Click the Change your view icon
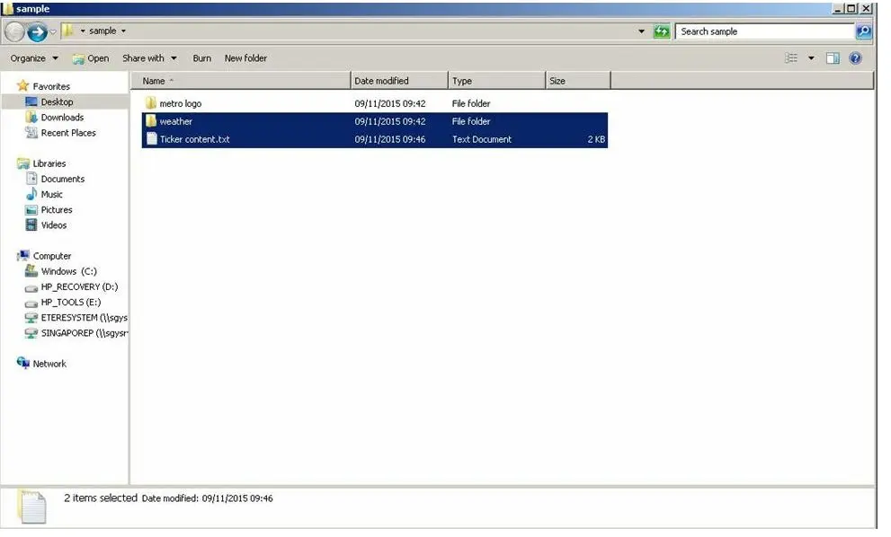The width and height of the screenshot is (891, 537). [x=792, y=58]
